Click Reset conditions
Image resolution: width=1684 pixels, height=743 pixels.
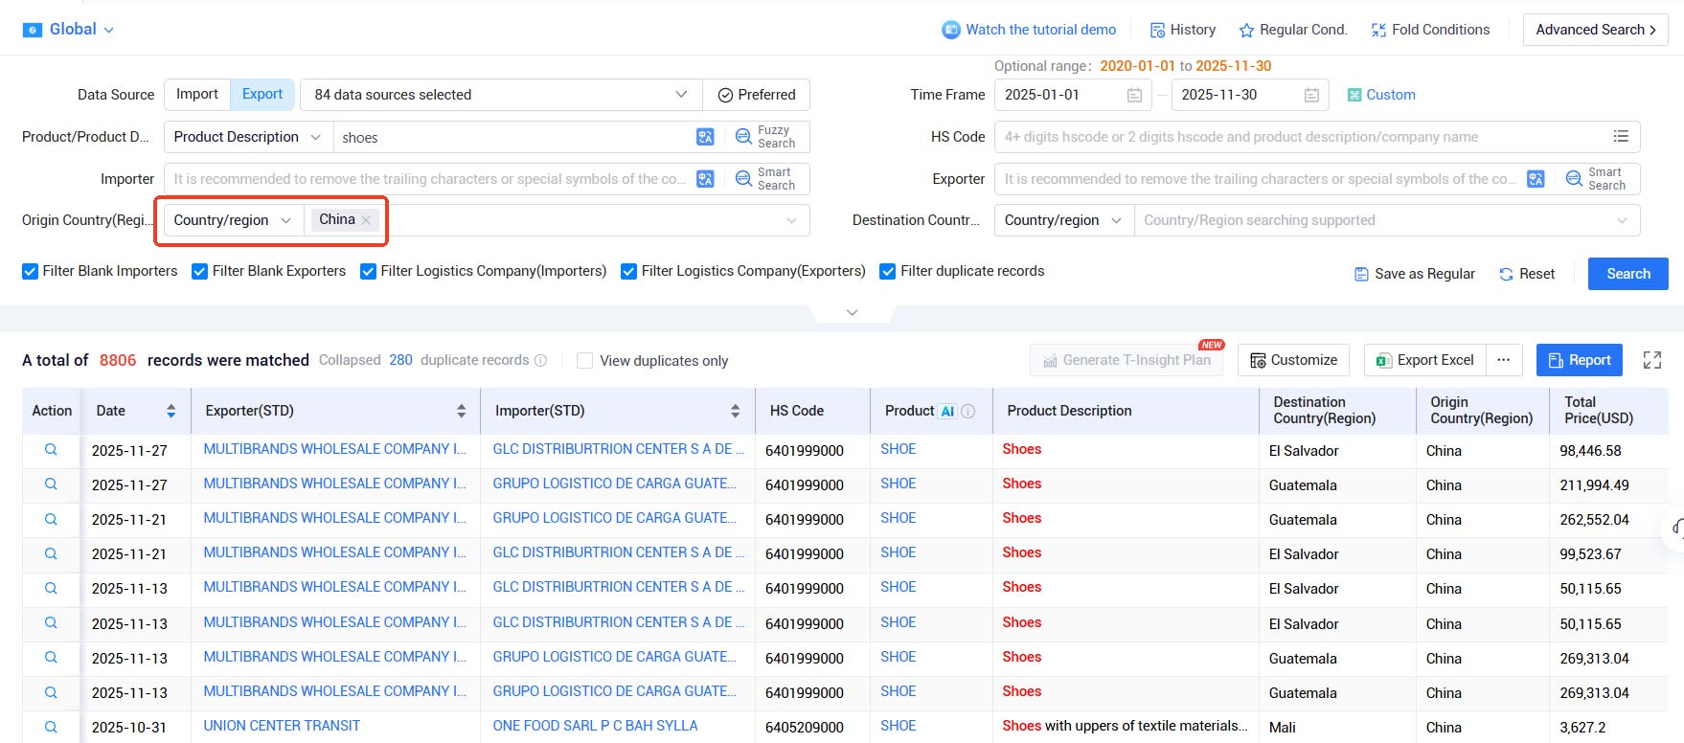pyautogui.click(x=1527, y=274)
